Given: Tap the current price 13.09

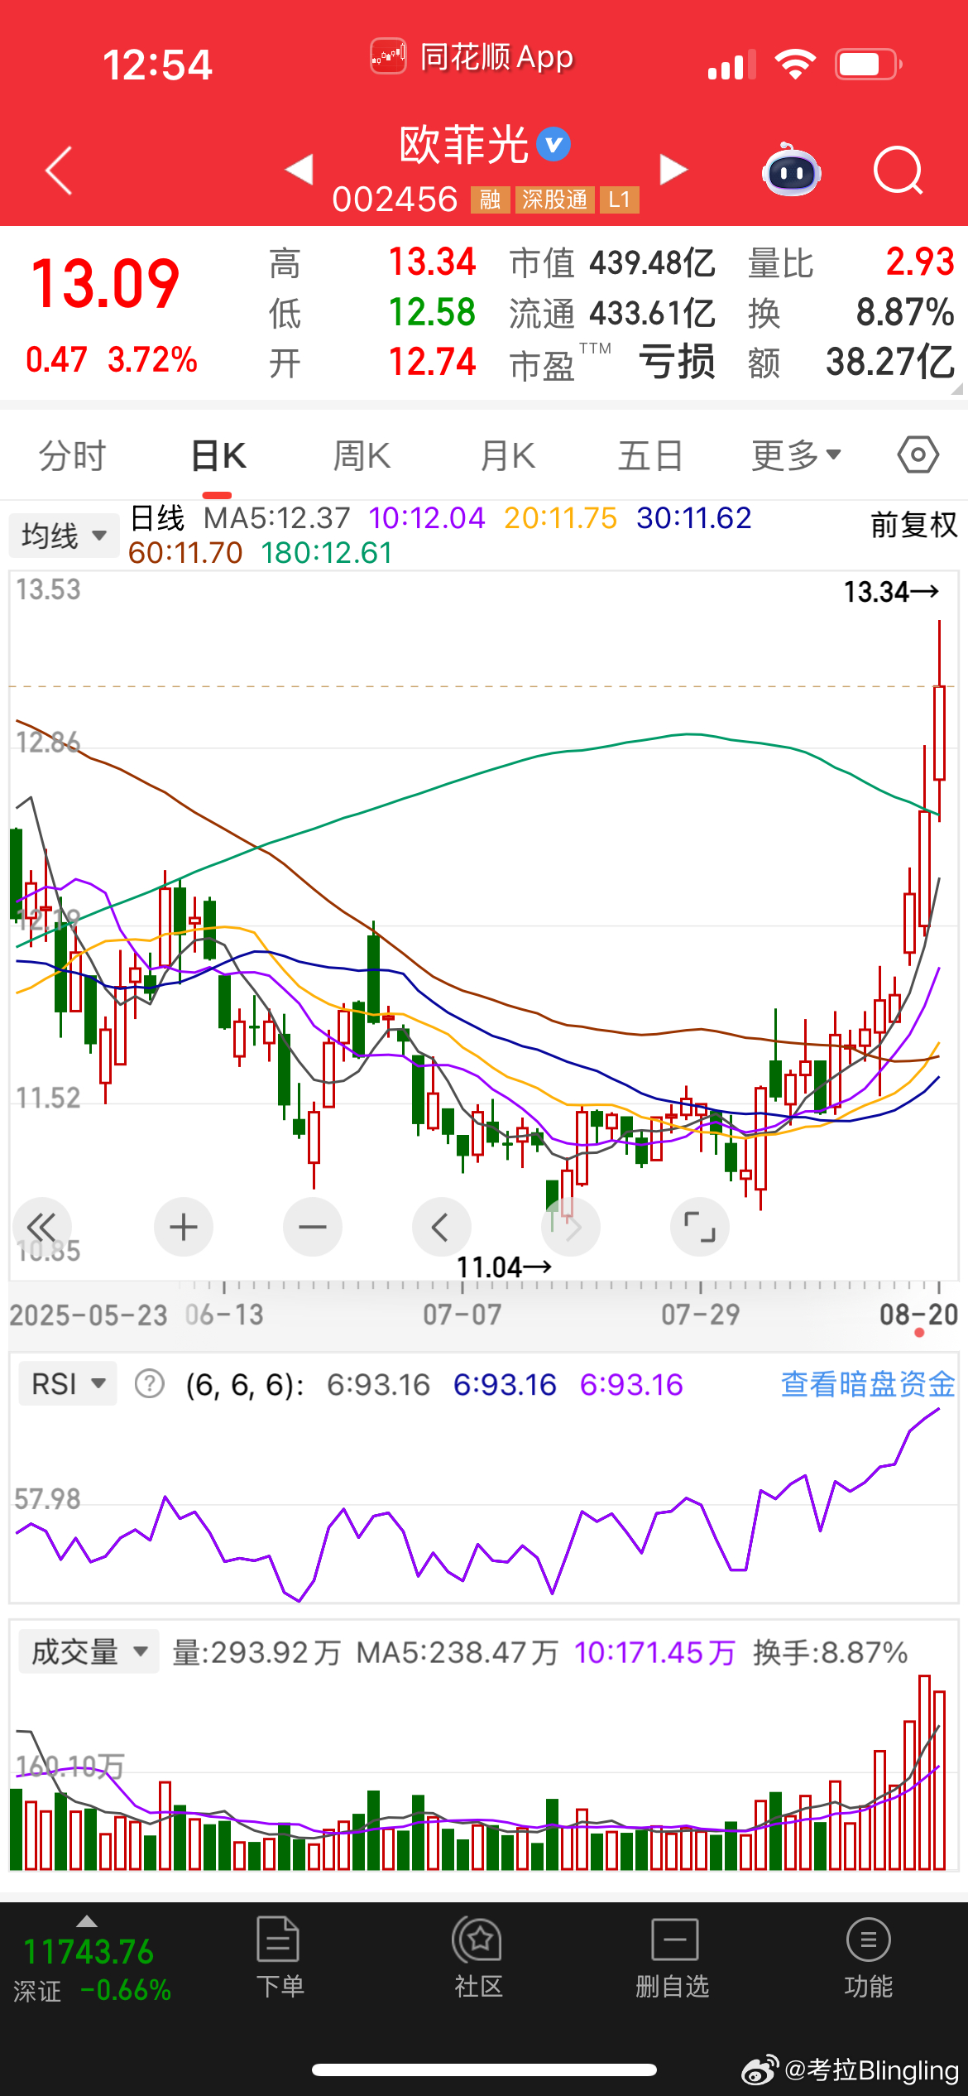Looking at the screenshot, I should pos(105,284).
